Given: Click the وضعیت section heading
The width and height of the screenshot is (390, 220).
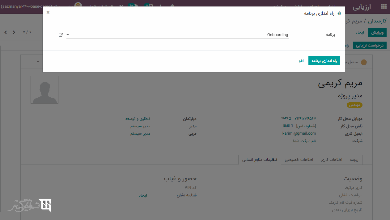Looking at the screenshot, I should point(353,179).
